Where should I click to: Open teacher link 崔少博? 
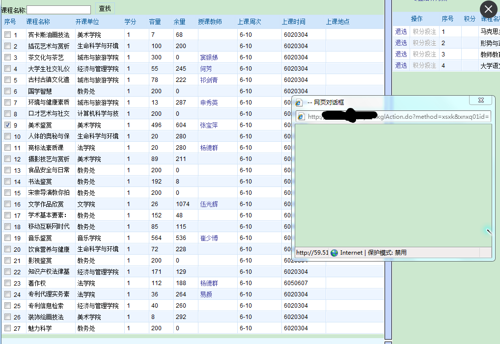pos(209,238)
